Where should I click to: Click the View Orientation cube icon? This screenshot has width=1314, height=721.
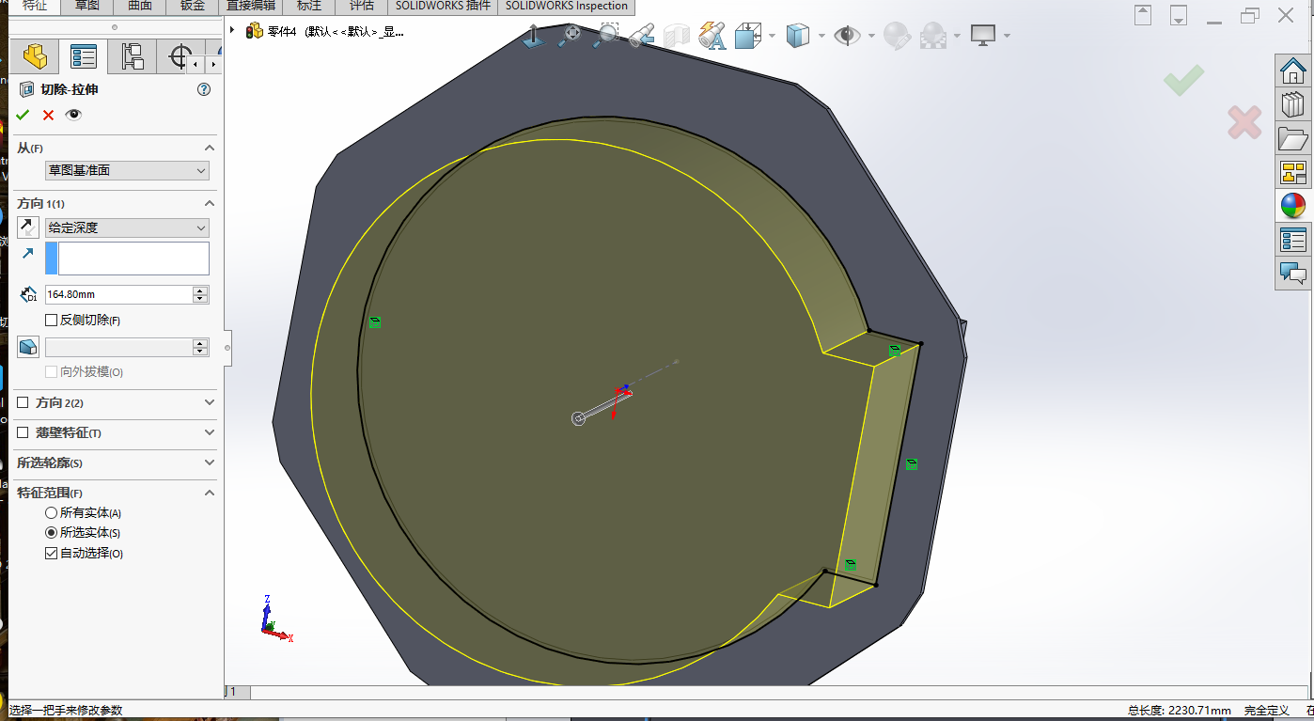[747, 36]
